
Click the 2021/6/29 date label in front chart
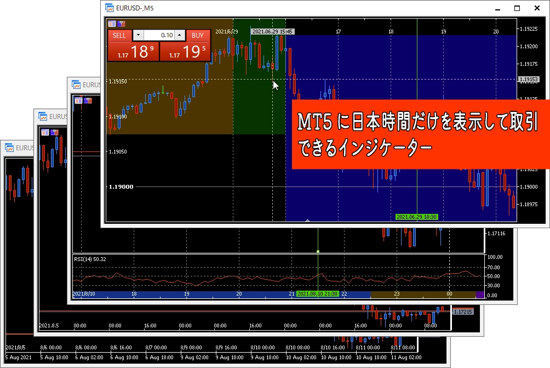(x=227, y=32)
